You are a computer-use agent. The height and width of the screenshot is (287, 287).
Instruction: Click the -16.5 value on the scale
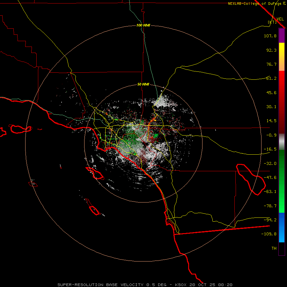(270, 149)
